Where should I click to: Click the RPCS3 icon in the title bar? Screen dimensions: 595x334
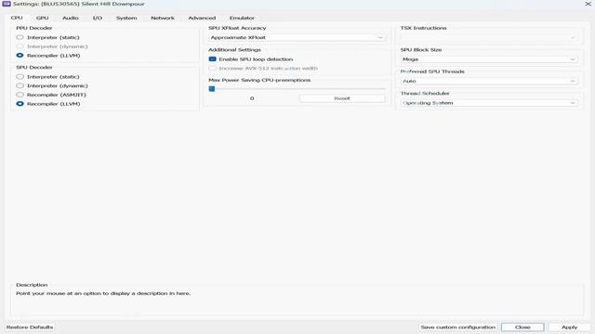pyautogui.click(x=7, y=4)
